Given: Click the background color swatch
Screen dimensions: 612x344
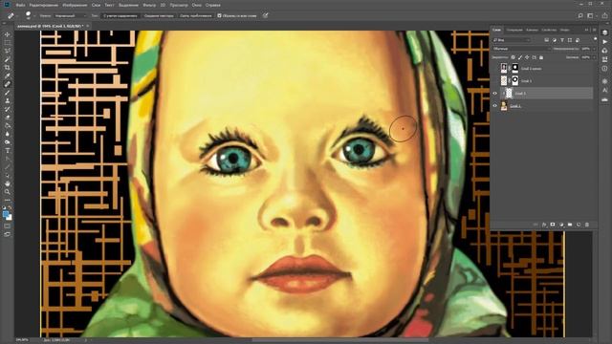Looking at the screenshot, I should click(10, 218).
